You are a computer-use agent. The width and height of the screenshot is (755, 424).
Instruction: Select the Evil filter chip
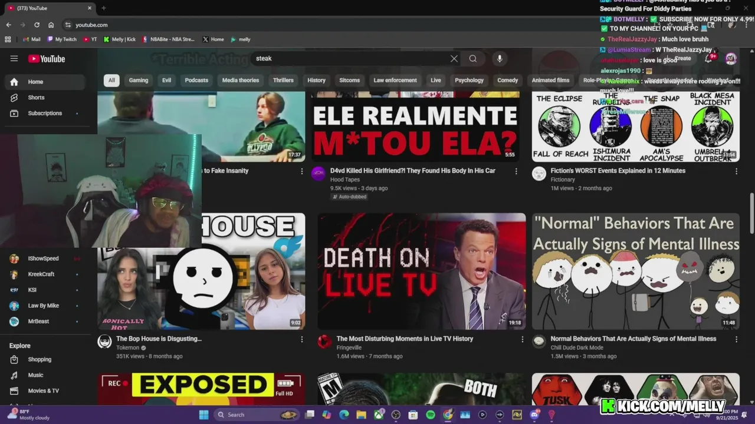166,80
